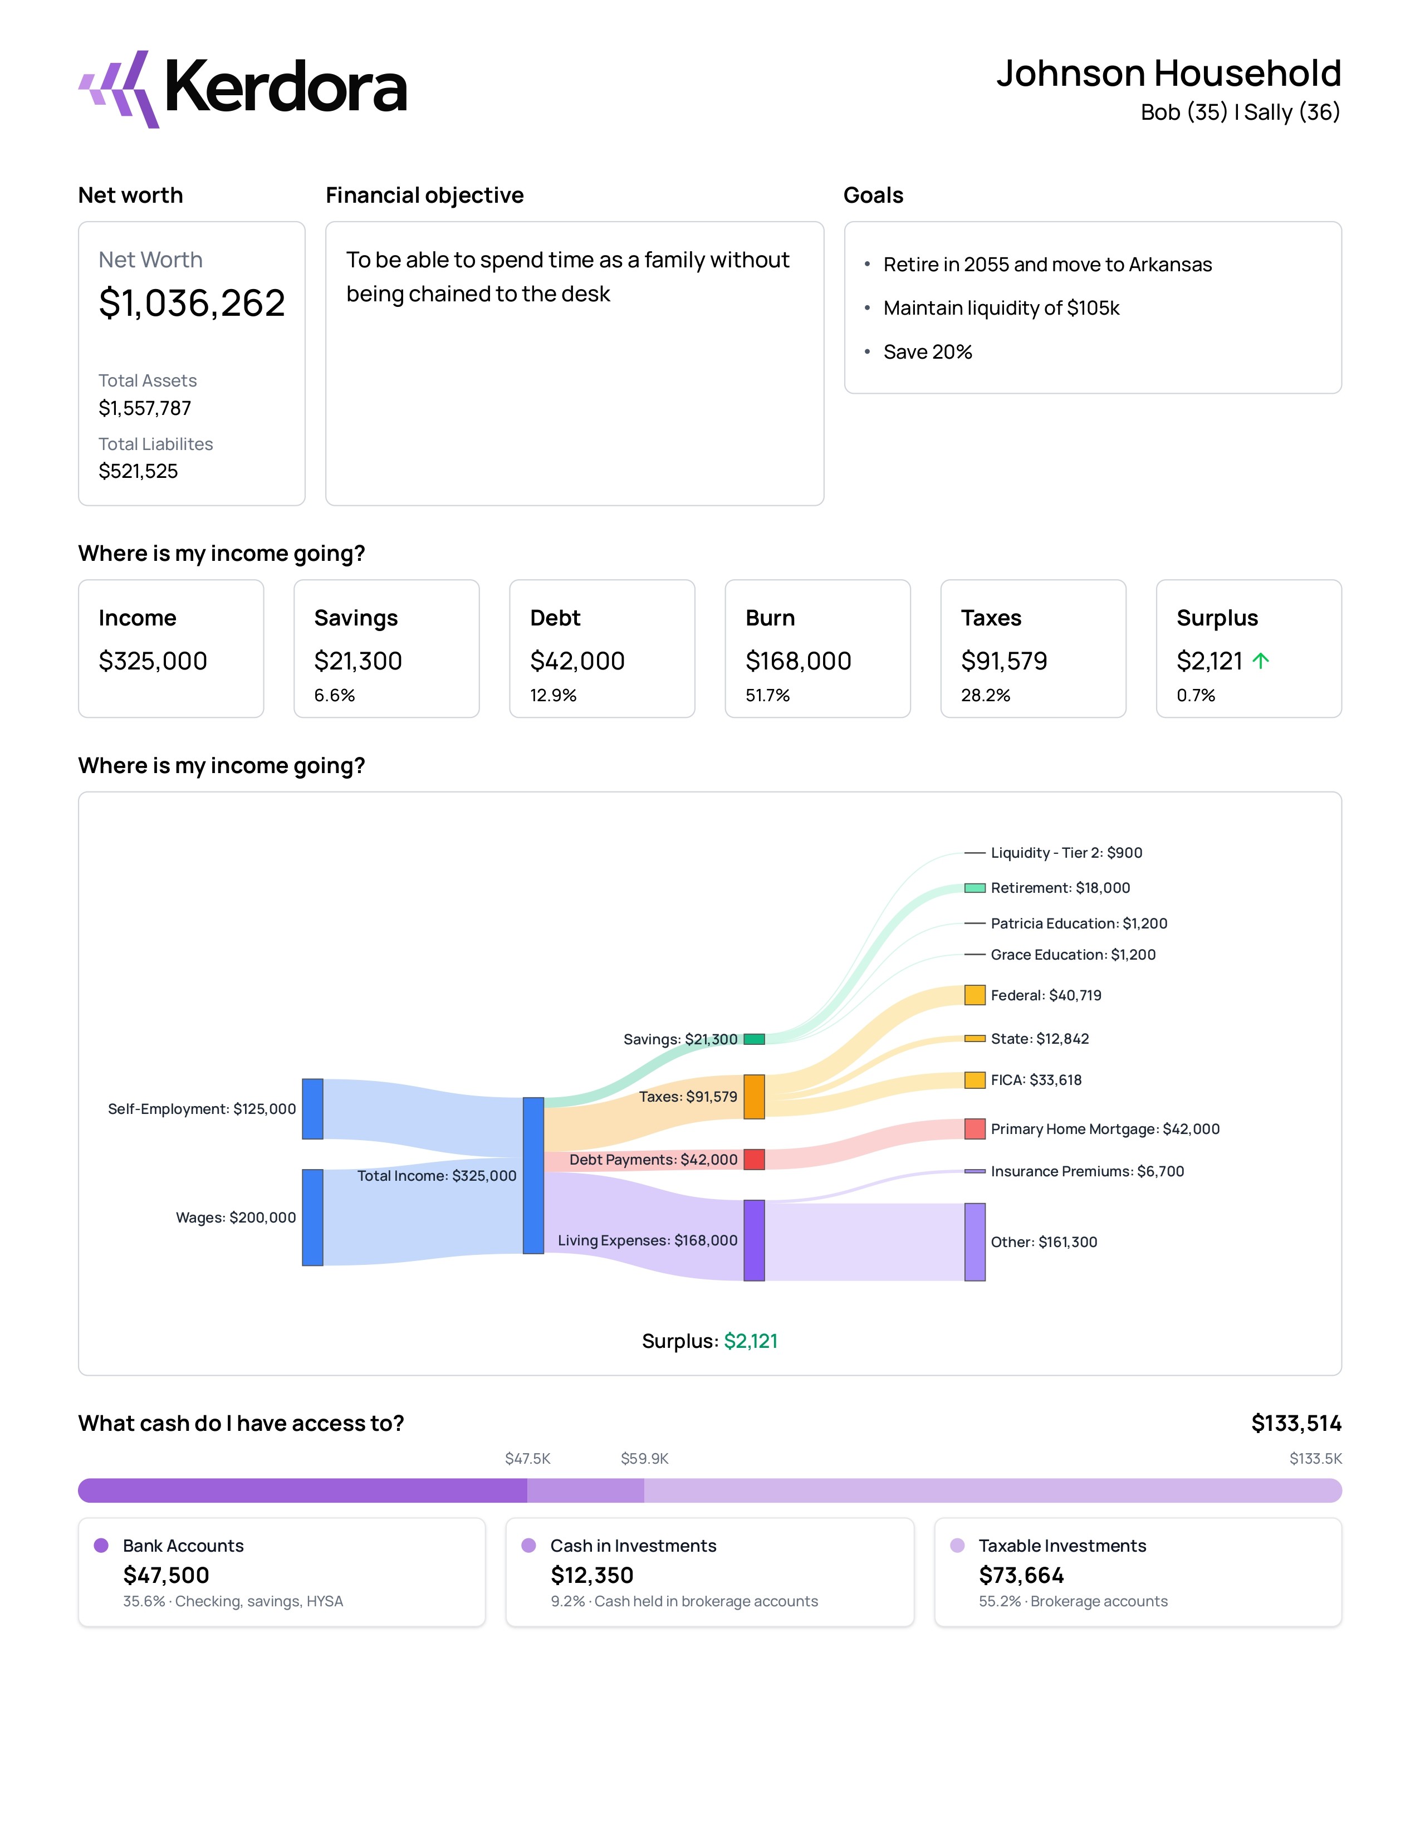
Task: Click the Retirement $18,000 label
Action: pos(1060,888)
